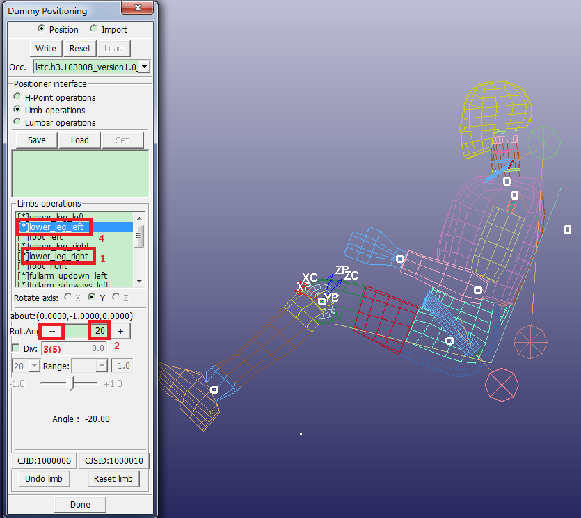Select the Import radio button
The width and height of the screenshot is (581, 518).
94,29
